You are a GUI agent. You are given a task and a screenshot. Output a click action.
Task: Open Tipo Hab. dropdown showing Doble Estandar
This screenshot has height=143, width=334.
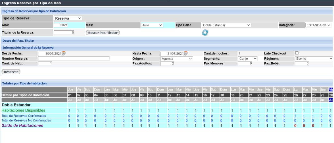click(226, 25)
